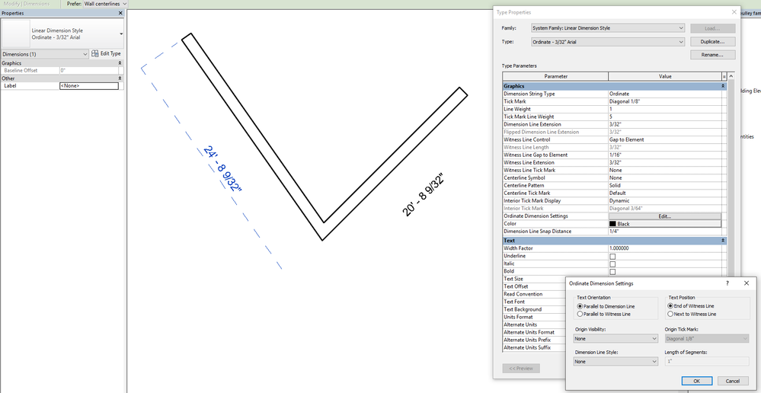Open the Family dropdown in Type Properties
This screenshot has height=393, width=761.
tap(608, 28)
